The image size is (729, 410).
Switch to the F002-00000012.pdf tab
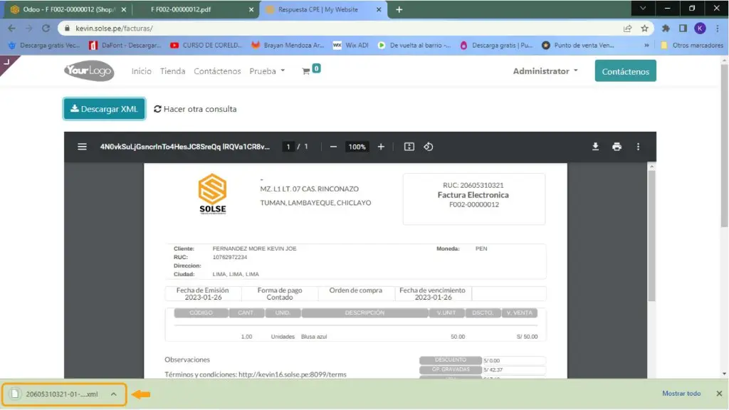[192, 9]
